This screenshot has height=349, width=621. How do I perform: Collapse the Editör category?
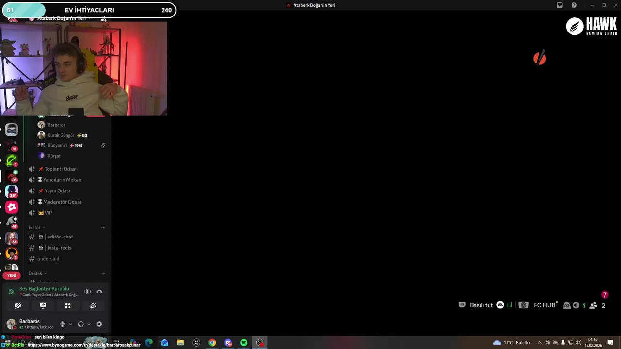pos(36,227)
